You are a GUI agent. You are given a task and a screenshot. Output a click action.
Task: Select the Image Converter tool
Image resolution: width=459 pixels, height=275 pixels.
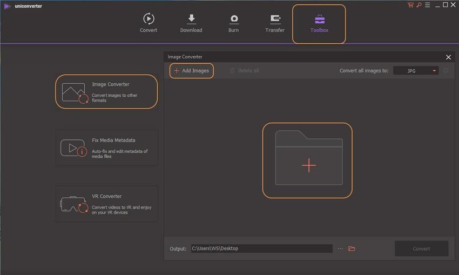[x=106, y=92]
